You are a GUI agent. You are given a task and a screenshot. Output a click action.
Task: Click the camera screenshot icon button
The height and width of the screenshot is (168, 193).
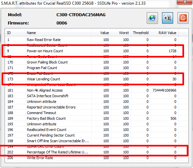click(x=168, y=18)
